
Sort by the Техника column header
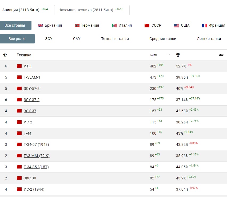coord(24,55)
